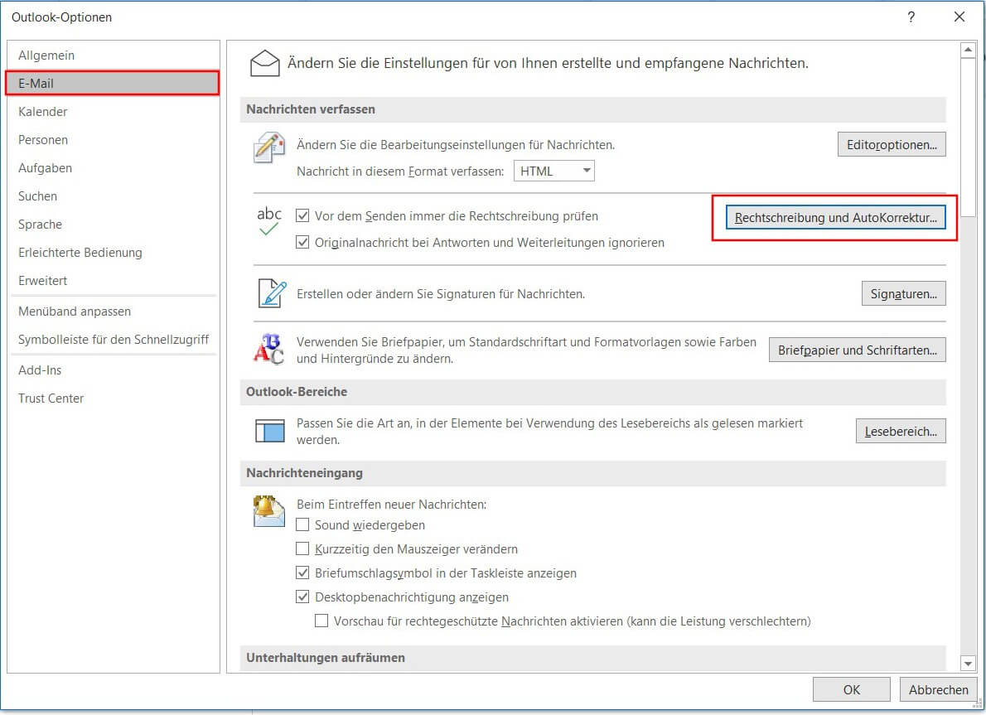Click the signature pen icon
This screenshot has height=715, width=986.
[273, 293]
